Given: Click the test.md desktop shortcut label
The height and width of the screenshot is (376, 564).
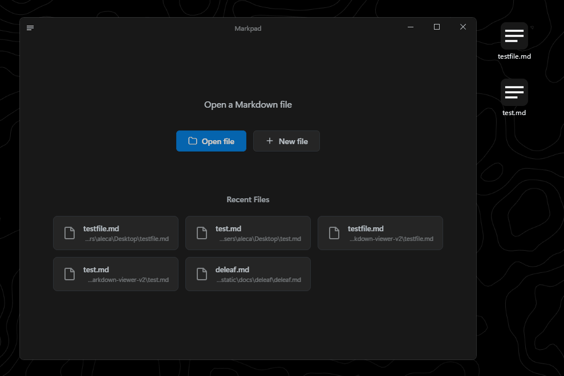Looking at the screenshot, I should pyautogui.click(x=514, y=112).
